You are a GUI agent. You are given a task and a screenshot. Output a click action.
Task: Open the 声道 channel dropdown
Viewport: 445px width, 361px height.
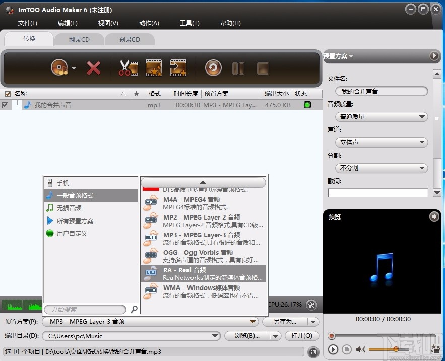click(381, 142)
